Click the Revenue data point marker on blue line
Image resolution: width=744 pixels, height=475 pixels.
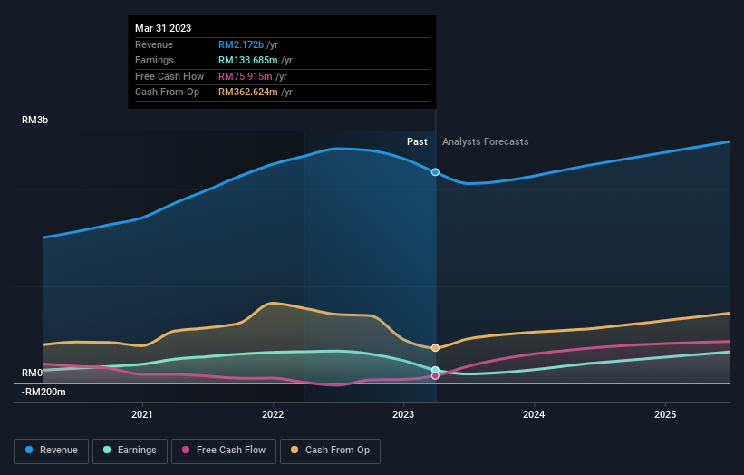coord(435,172)
